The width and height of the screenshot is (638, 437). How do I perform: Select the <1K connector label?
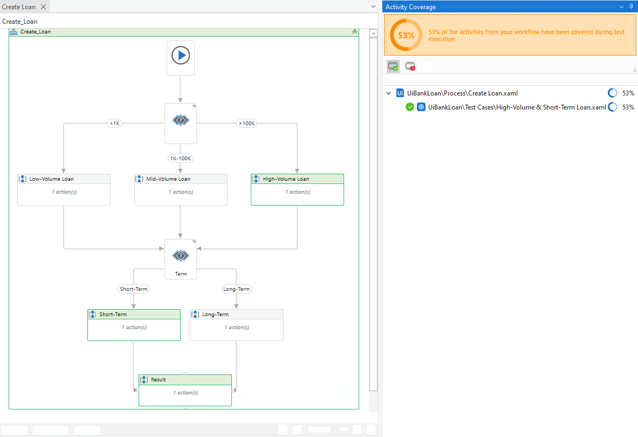(114, 124)
